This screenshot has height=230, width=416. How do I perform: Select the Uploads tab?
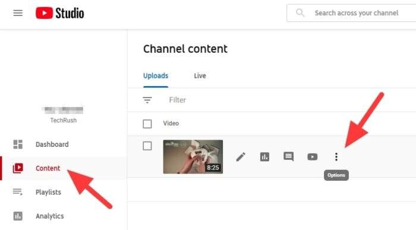tap(156, 76)
